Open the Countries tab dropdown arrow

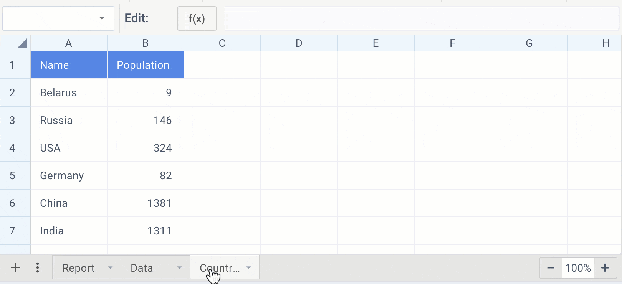(249, 267)
